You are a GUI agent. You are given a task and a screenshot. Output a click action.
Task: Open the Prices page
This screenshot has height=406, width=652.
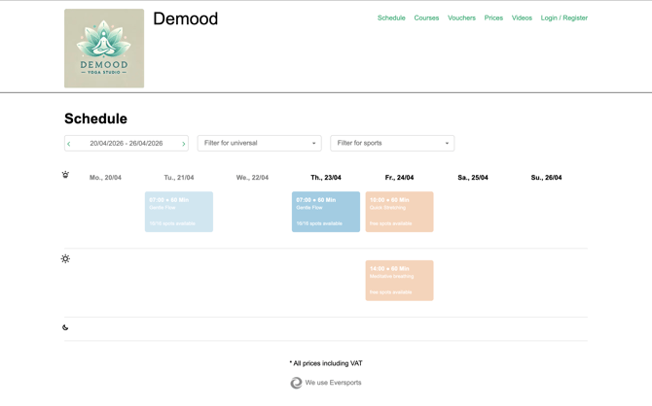pyautogui.click(x=493, y=17)
